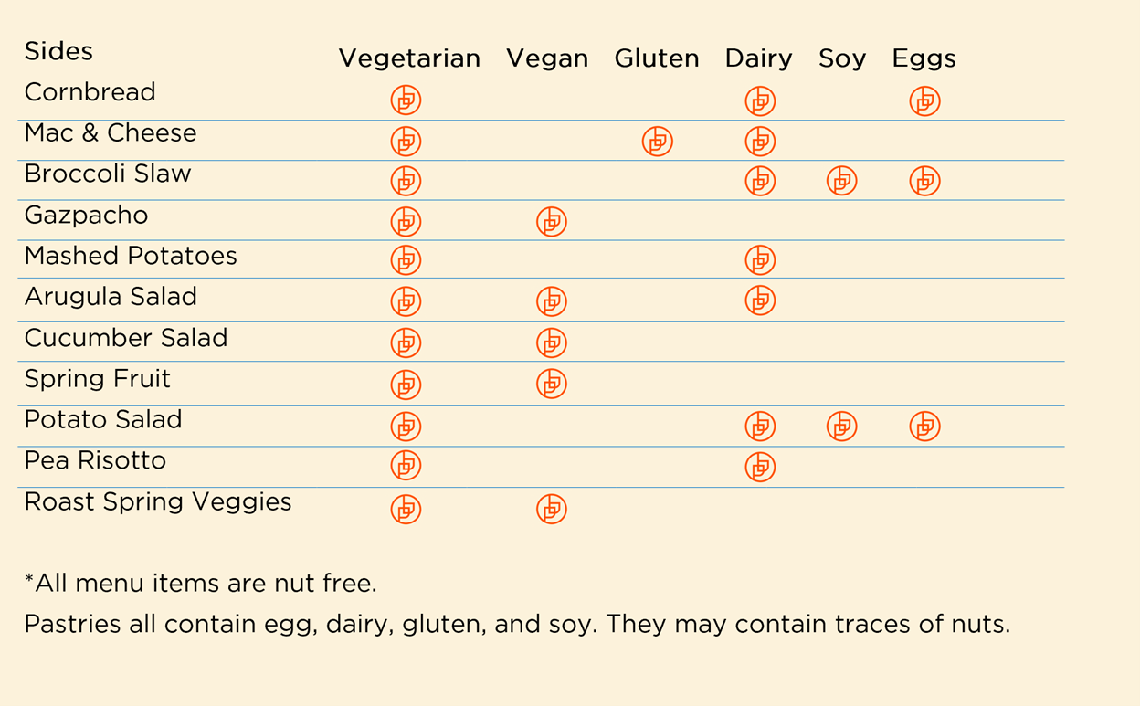This screenshot has width=1140, height=706.
Task: Click the Cucumber Salad Vegan icon
Action: pyautogui.click(x=551, y=342)
